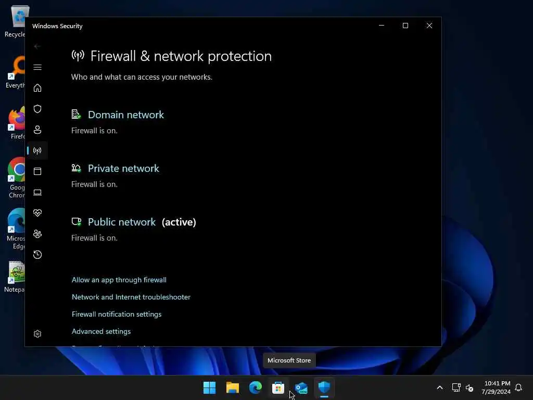Open Public network settings
The height and width of the screenshot is (400, 533).
[122, 222]
